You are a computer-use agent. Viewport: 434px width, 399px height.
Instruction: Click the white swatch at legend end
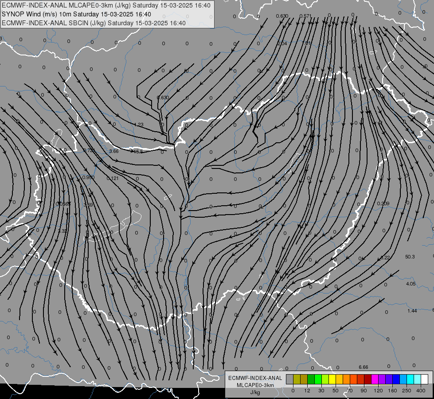click(424, 379)
